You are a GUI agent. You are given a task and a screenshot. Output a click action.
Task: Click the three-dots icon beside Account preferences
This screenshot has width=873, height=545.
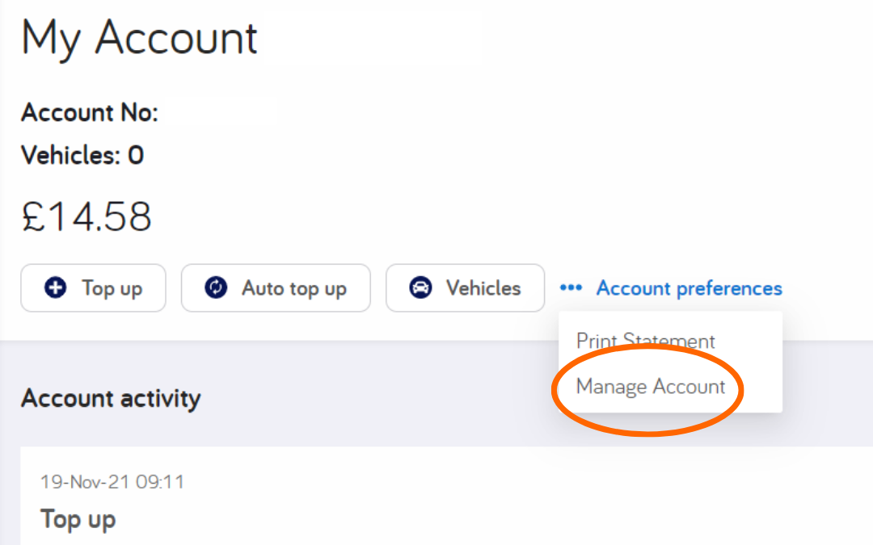pos(571,288)
